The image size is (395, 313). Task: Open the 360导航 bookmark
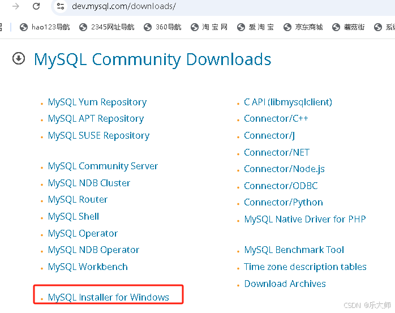tap(162, 27)
